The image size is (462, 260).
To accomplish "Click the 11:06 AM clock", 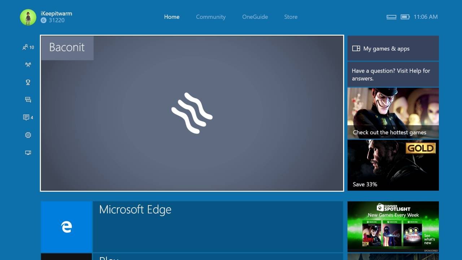I will pyautogui.click(x=426, y=17).
